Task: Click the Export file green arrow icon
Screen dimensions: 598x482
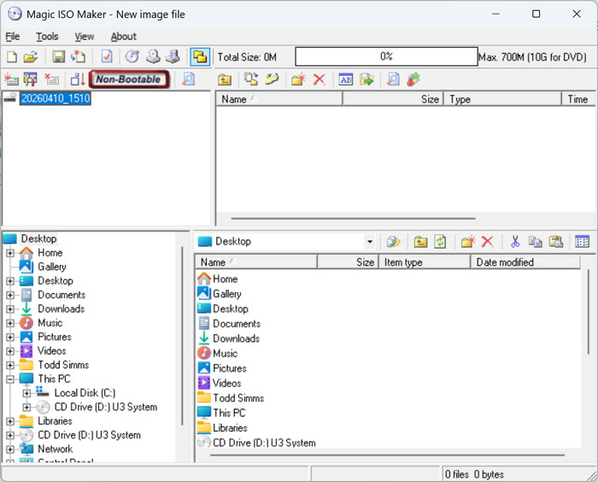Action: (366, 79)
